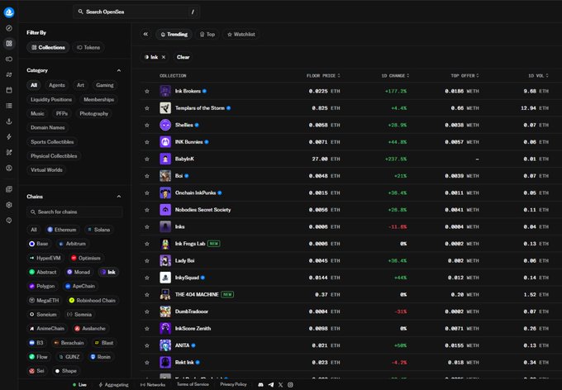Filter by Base chain
This screenshot has width=562, height=390.
[x=38, y=244]
